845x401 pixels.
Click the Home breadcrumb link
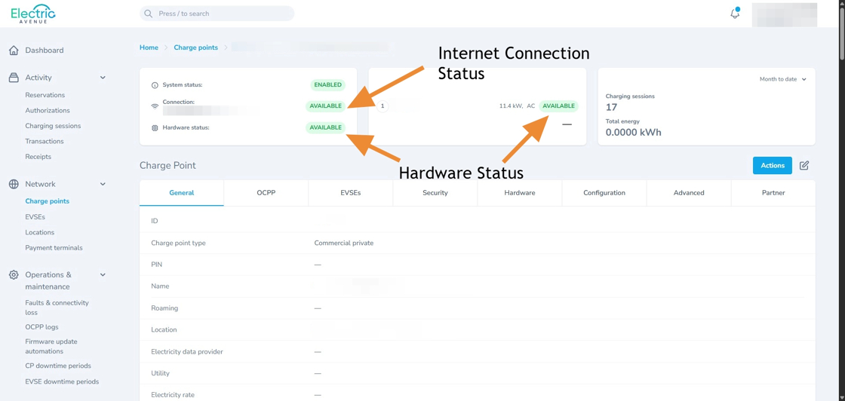point(149,47)
